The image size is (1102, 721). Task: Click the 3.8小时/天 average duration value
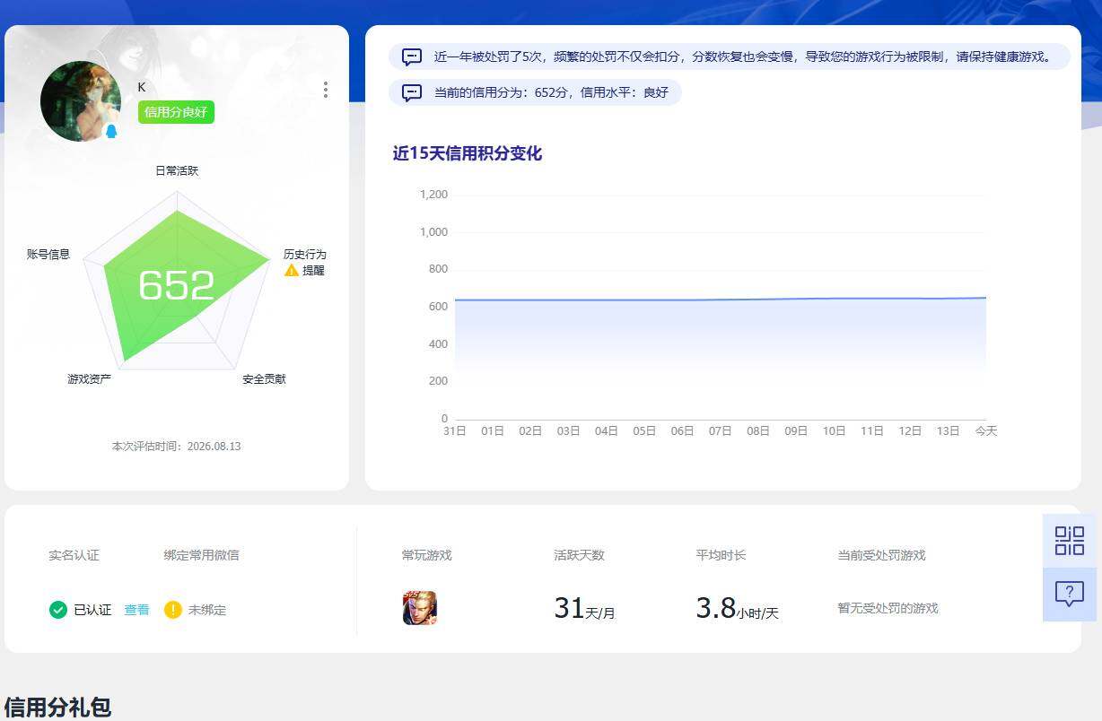pyautogui.click(x=737, y=609)
